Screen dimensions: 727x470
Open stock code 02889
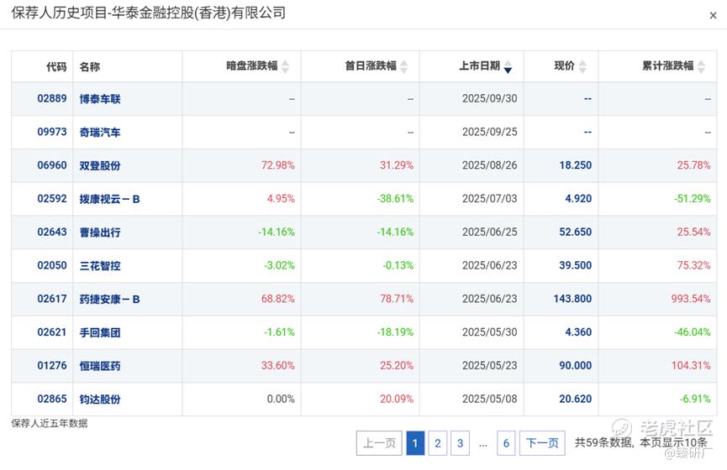point(52,99)
